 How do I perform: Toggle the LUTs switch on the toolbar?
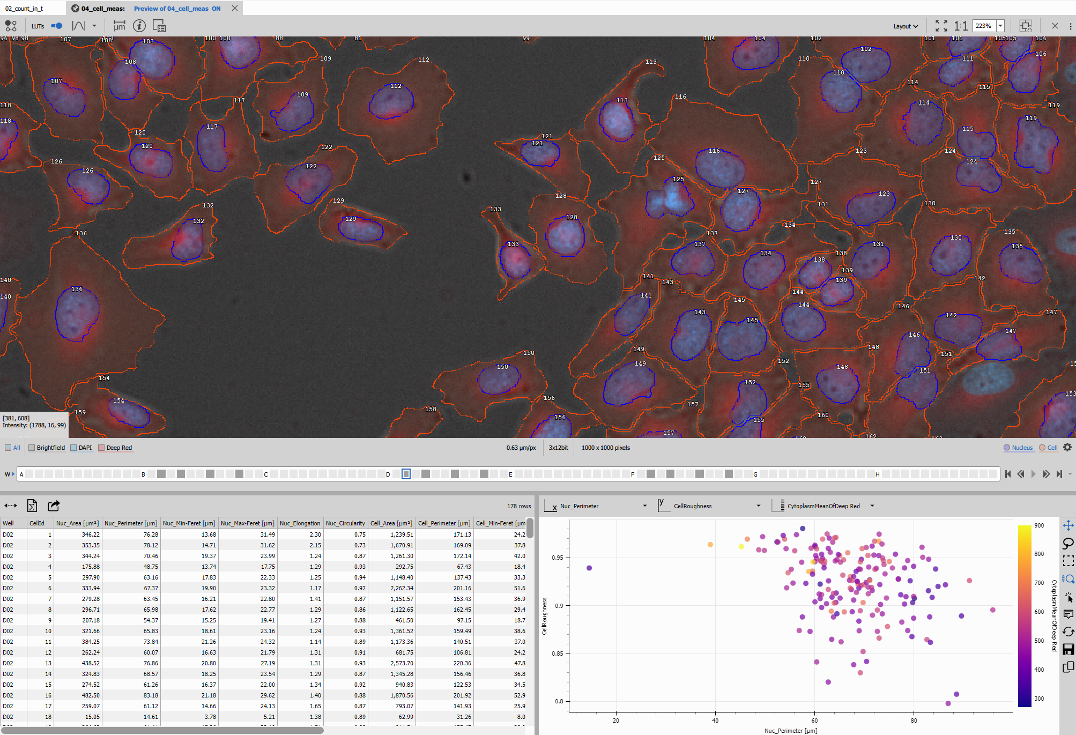point(56,25)
